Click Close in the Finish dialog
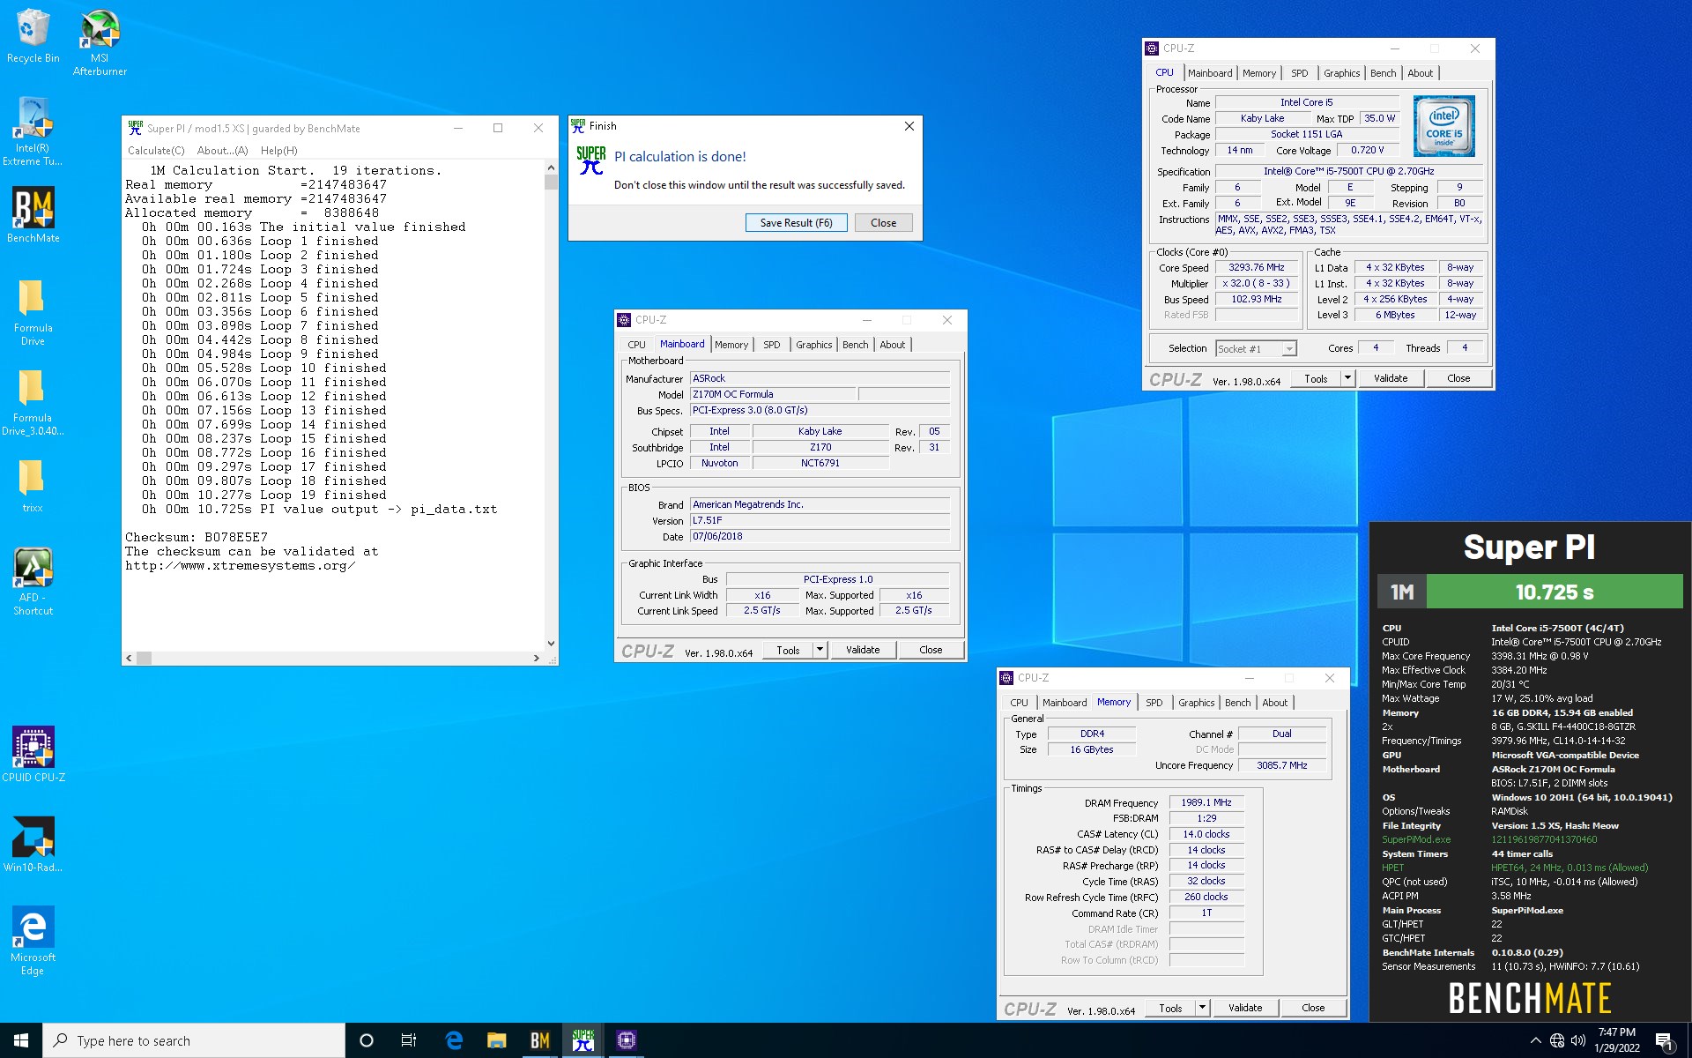Image resolution: width=1692 pixels, height=1058 pixels. click(883, 223)
